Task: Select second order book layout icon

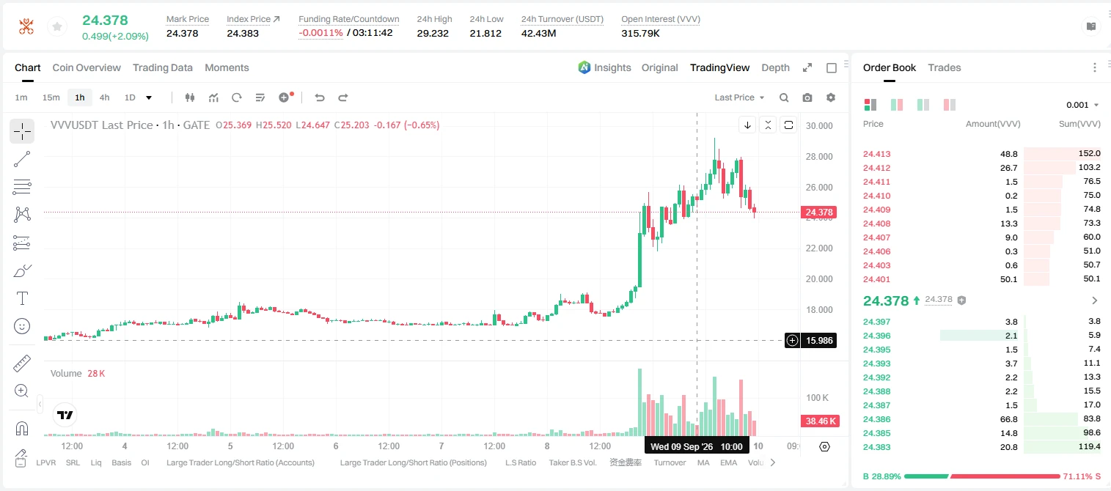Action: pos(897,105)
